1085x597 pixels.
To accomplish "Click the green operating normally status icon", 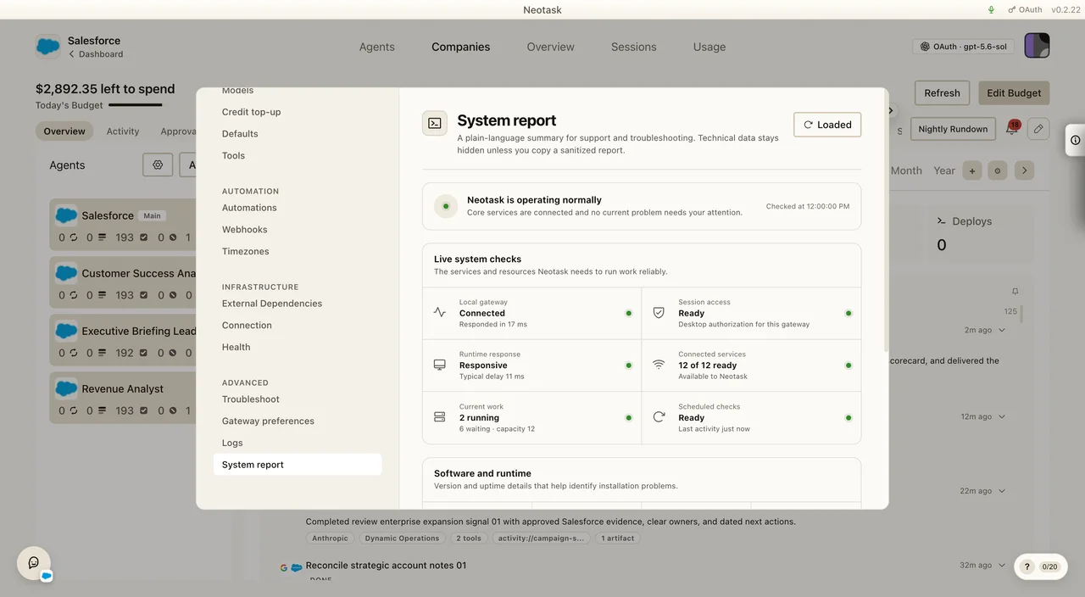I will pyautogui.click(x=446, y=206).
